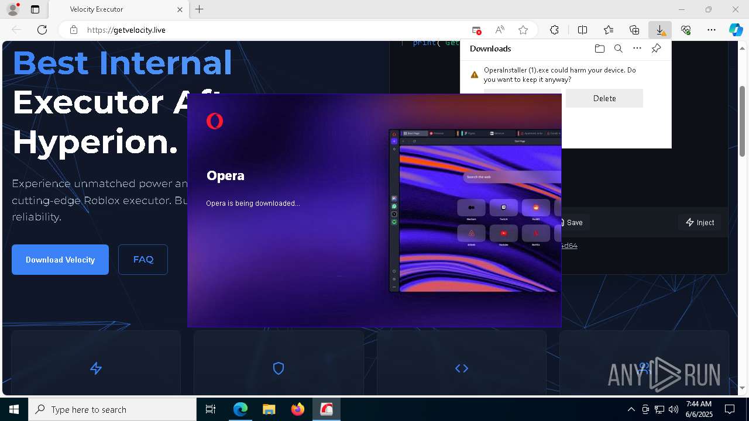Open the FAQ button

(x=143, y=260)
